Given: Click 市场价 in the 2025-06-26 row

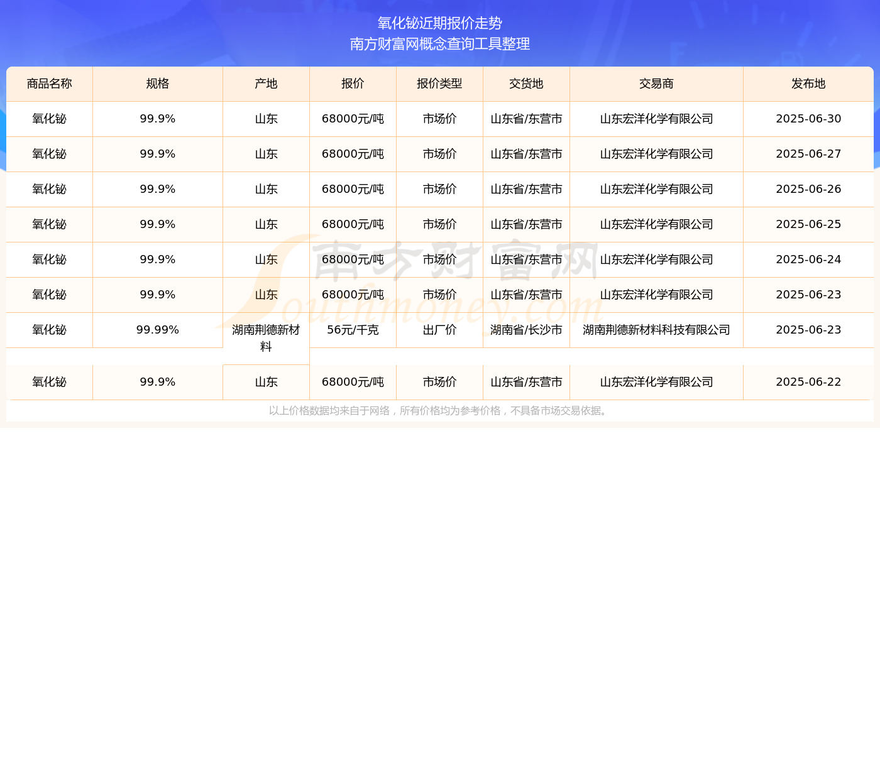Looking at the screenshot, I should point(439,189).
